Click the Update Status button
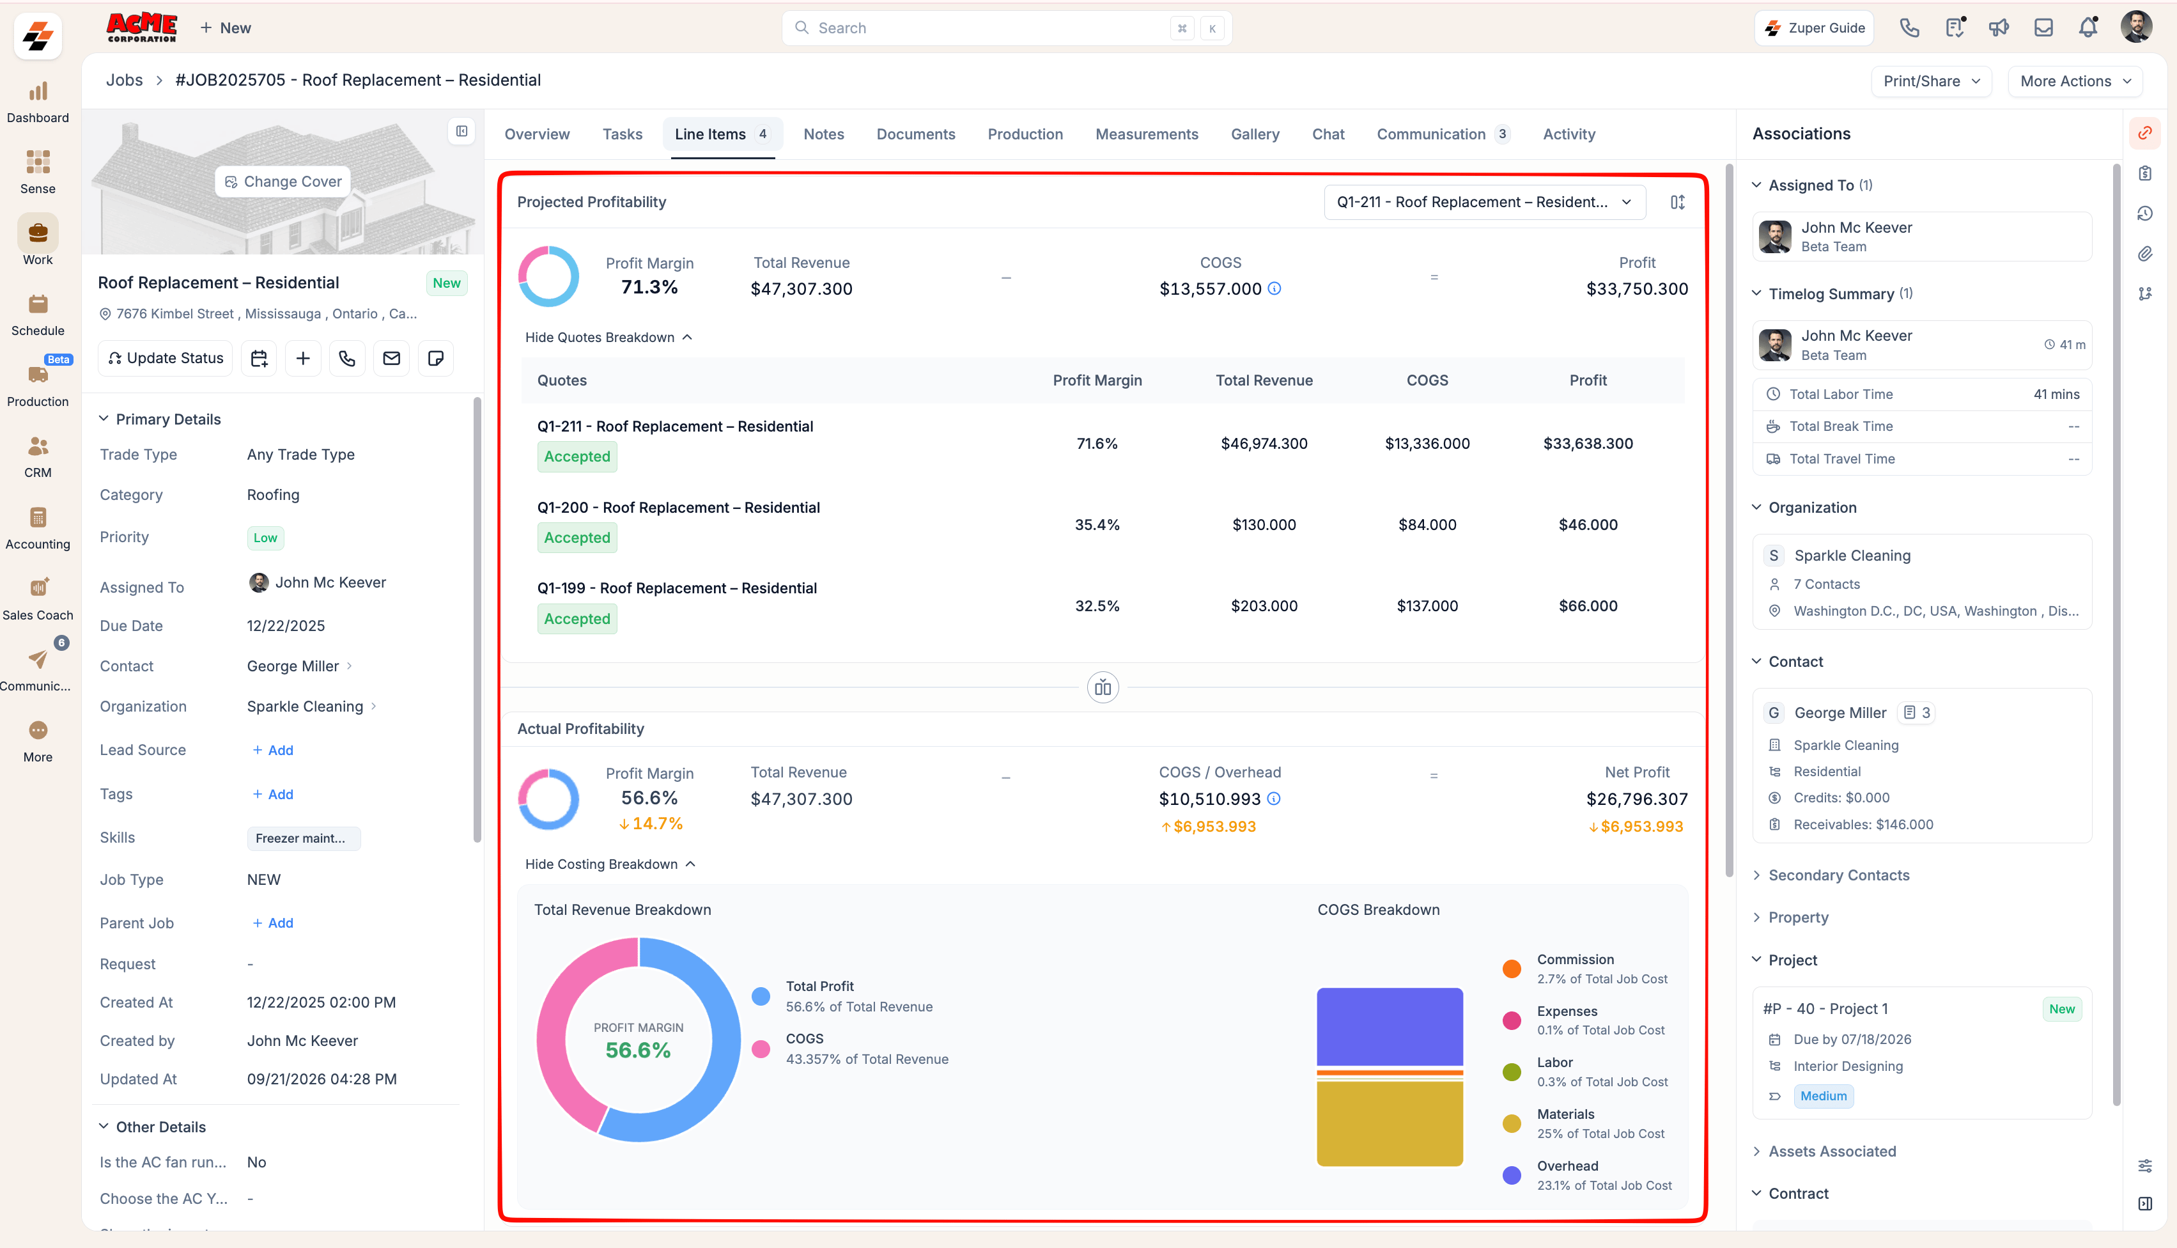The height and width of the screenshot is (1248, 2177). tap(166, 358)
